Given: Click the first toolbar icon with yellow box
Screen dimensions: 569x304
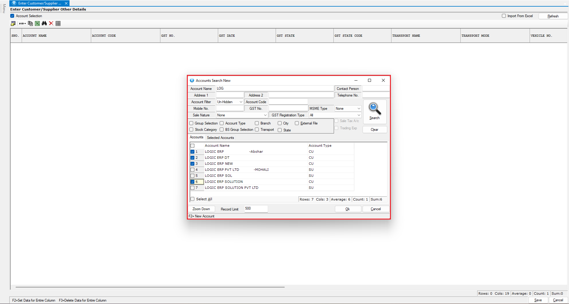Looking at the screenshot, I should [x=13, y=23].
